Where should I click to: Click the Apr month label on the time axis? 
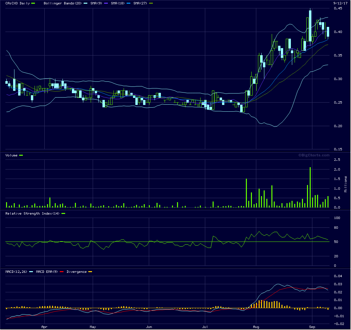(x=44, y=327)
